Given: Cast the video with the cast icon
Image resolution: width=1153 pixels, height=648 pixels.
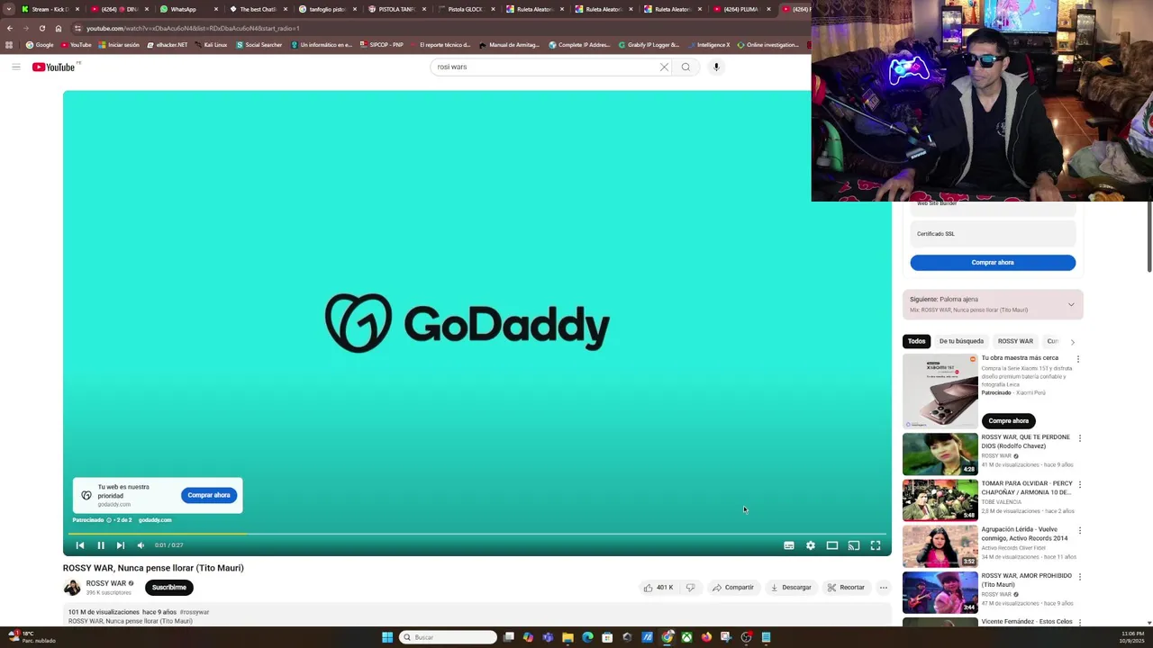Looking at the screenshot, I should (x=854, y=545).
